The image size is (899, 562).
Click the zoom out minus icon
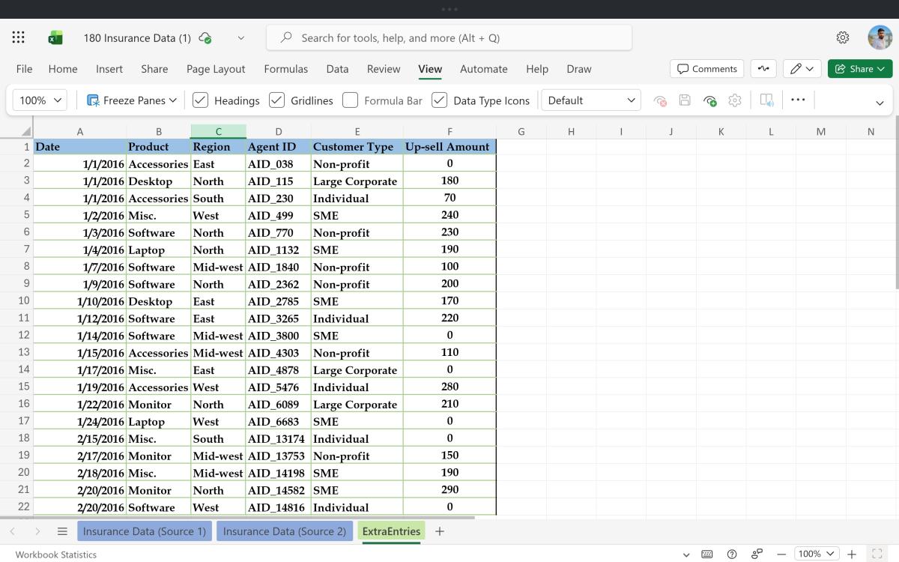pos(781,554)
